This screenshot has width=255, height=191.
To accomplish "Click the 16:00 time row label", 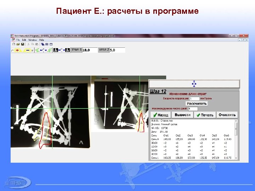I will [x=154, y=150].
